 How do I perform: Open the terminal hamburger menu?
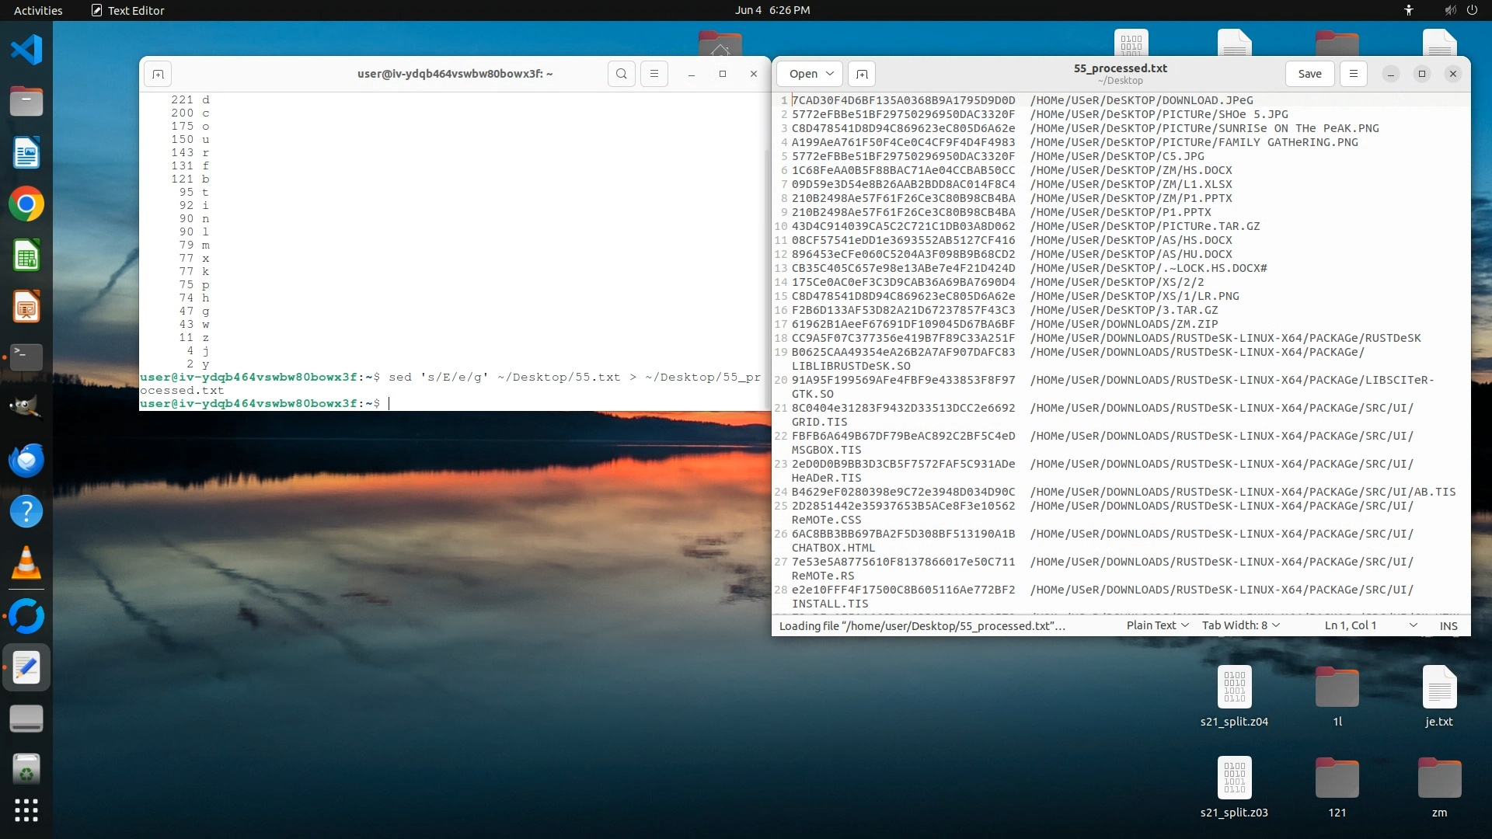tap(654, 74)
